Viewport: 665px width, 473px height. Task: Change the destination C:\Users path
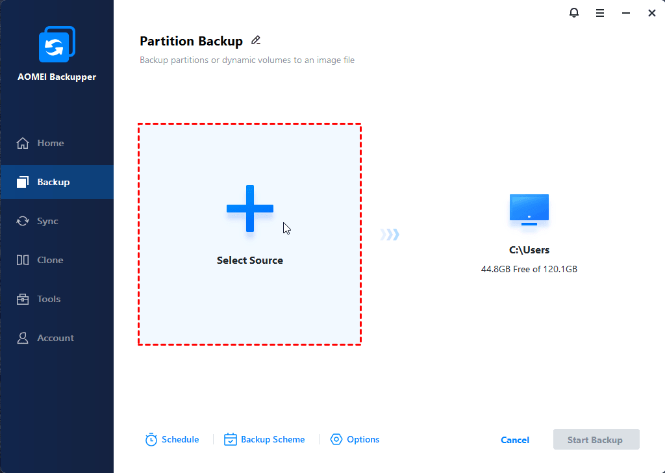pyautogui.click(x=529, y=249)
